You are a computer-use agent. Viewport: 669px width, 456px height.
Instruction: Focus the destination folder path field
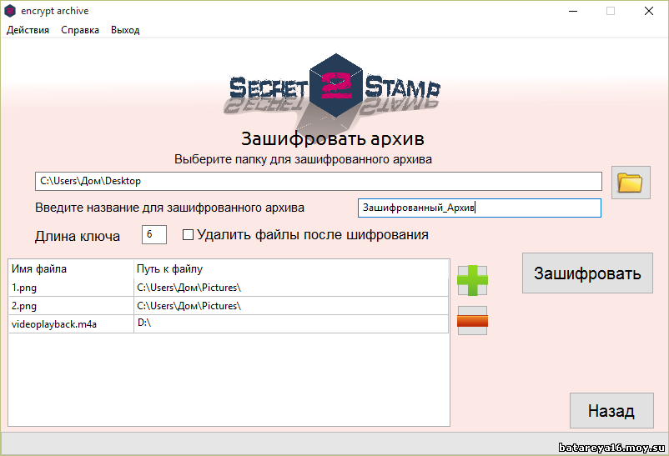tap(319, 181)
